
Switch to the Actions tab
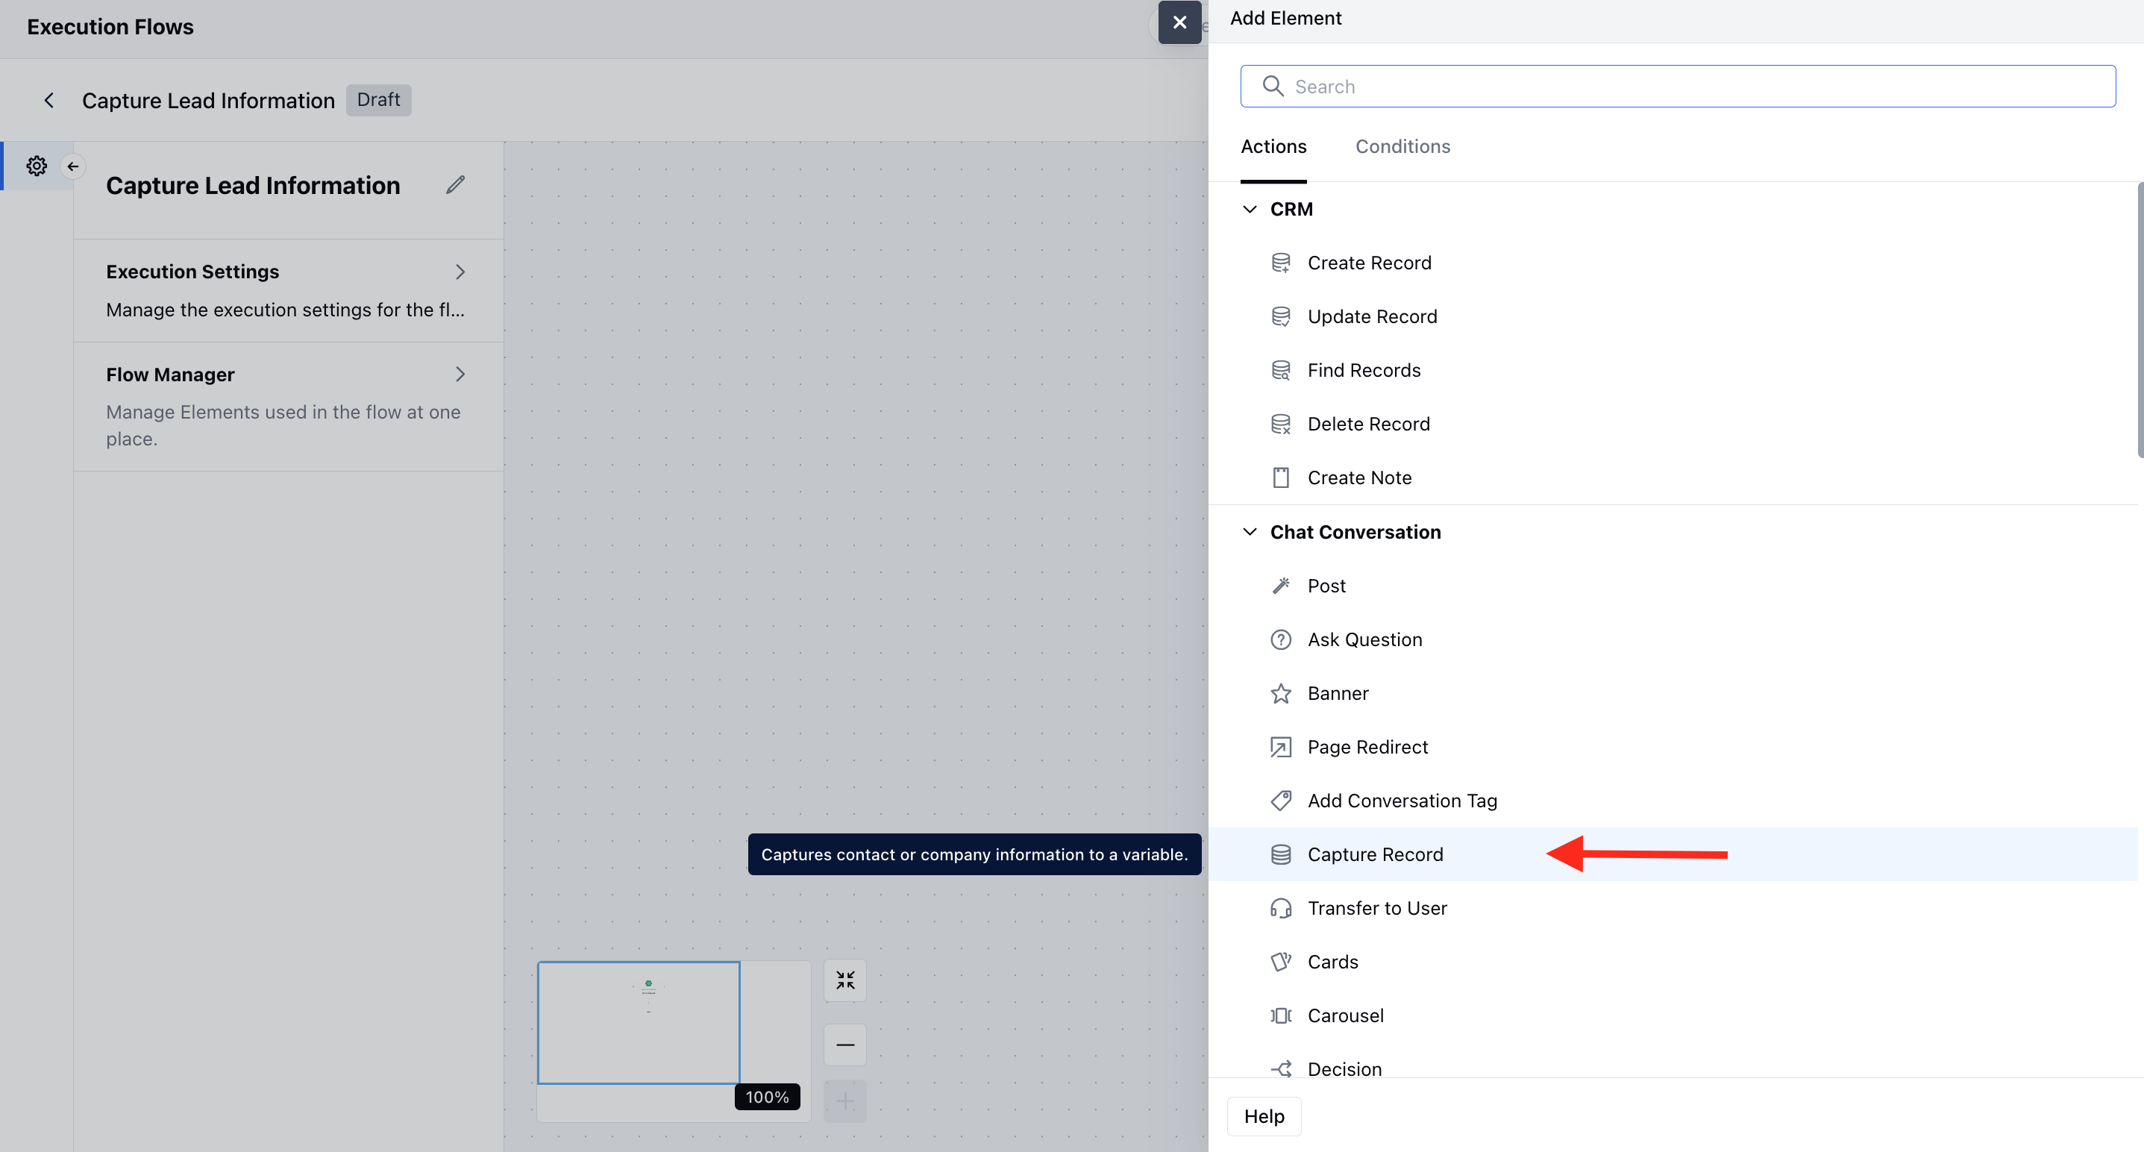click(x=1273, y=146)
